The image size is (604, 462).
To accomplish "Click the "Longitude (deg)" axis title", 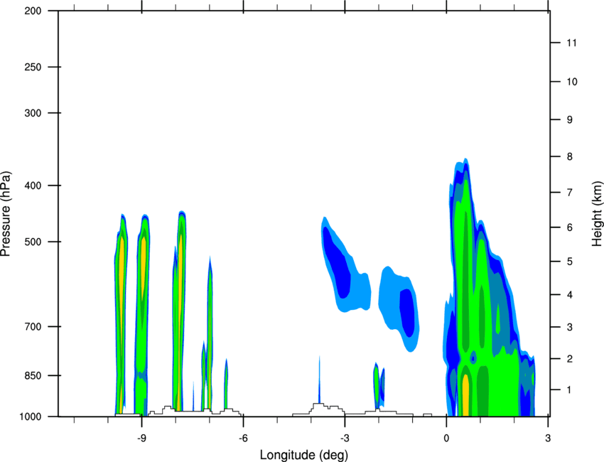I will tap(304, 455).
